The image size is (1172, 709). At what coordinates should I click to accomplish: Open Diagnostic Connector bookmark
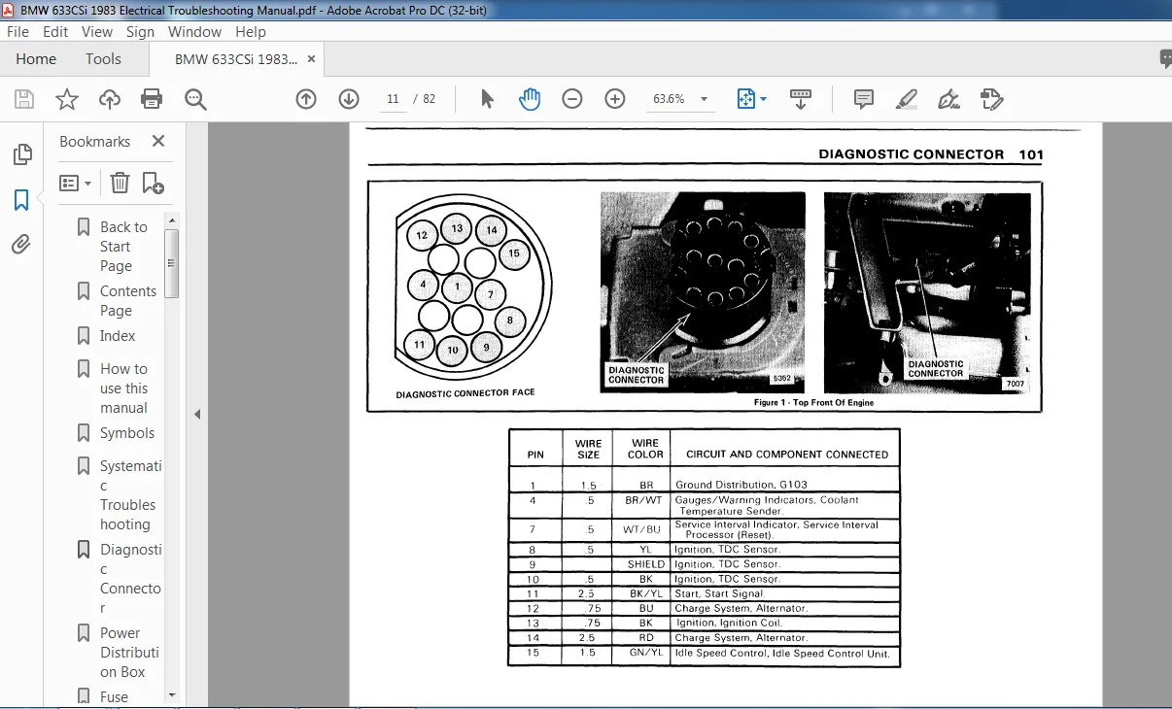click(130, 579)
